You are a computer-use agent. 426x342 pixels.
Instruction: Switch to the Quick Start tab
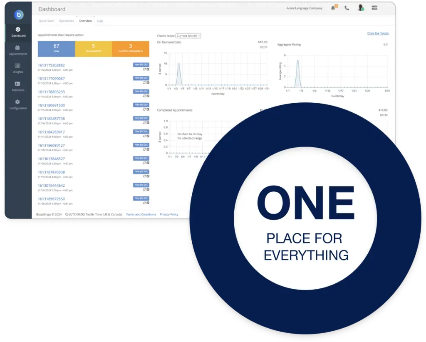click(x=46, y=21)
